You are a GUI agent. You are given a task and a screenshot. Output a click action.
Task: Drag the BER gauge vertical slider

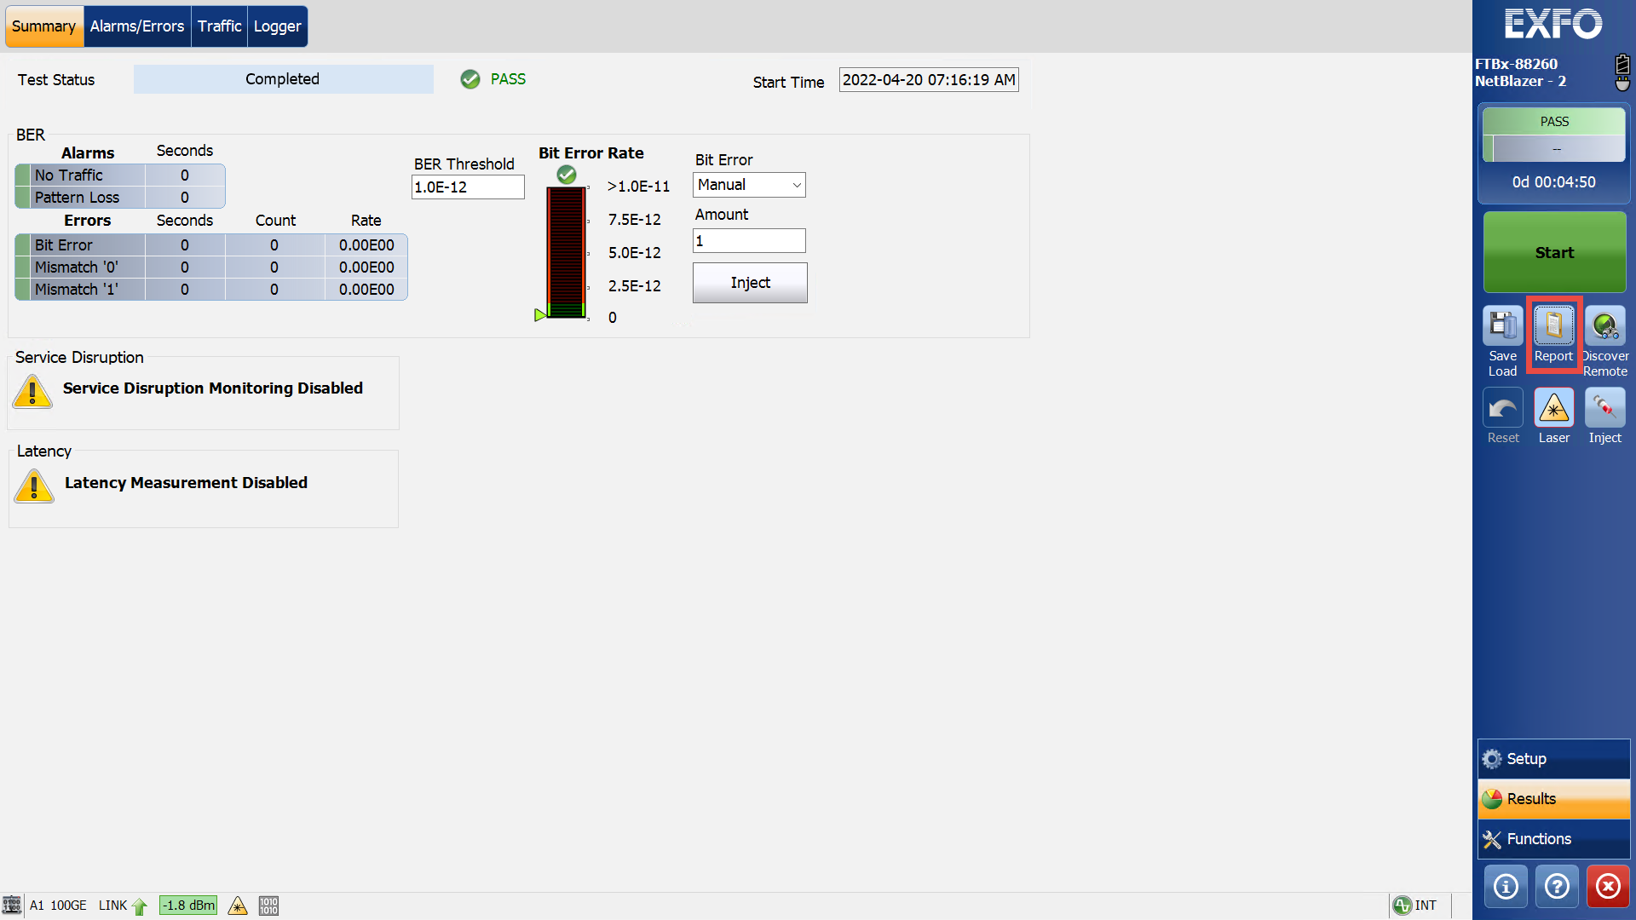540,313
